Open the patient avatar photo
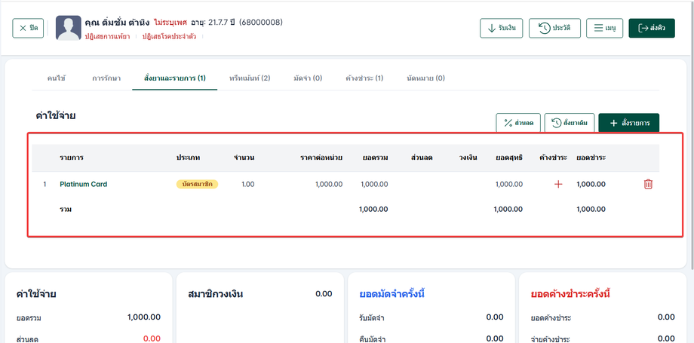Image resolution: width=694 pixels, height=343 pixels. pos(68,28)
